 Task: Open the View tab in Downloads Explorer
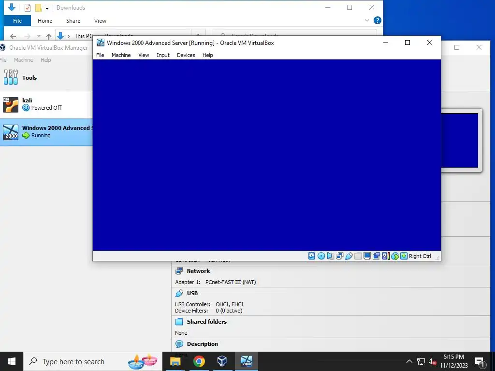point(100,21)
